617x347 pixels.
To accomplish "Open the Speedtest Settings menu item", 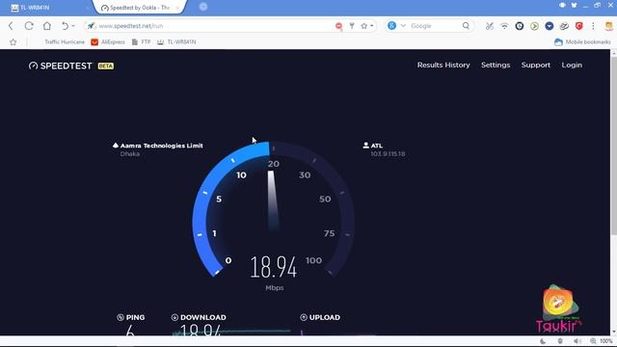I will click(496, 65).
